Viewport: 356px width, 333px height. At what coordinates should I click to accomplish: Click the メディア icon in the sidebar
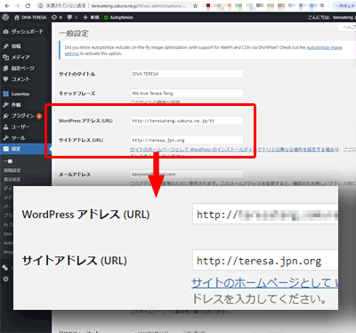point(5,57)
